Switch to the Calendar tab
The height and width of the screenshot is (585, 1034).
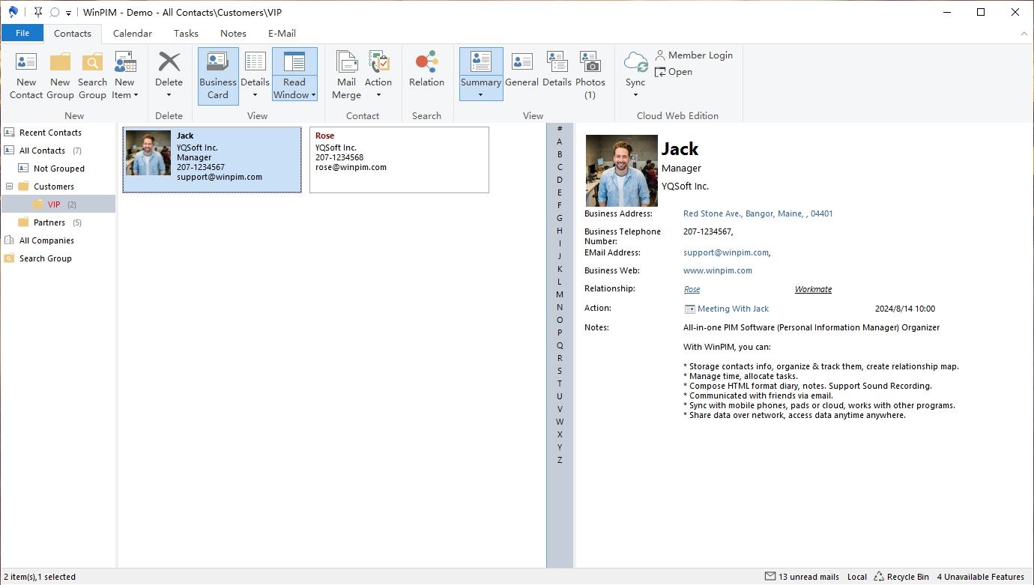click(x=133, y=34)
